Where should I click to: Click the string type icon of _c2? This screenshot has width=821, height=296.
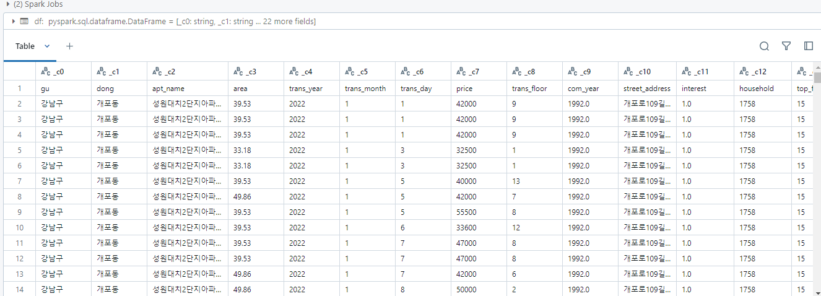(157, 72)
